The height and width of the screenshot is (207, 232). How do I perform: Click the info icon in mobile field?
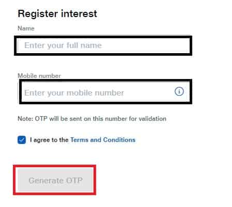pos(179,91)
